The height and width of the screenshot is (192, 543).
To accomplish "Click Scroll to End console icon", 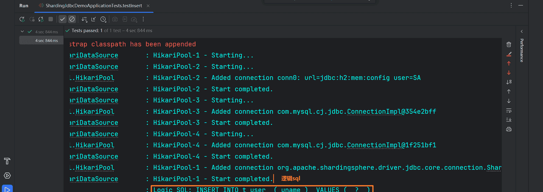I will tap(509, 120).
